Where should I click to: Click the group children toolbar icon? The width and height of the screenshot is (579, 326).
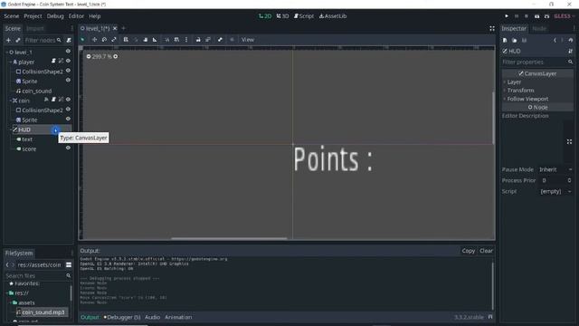pyautogui.click(x=208, y=40)
